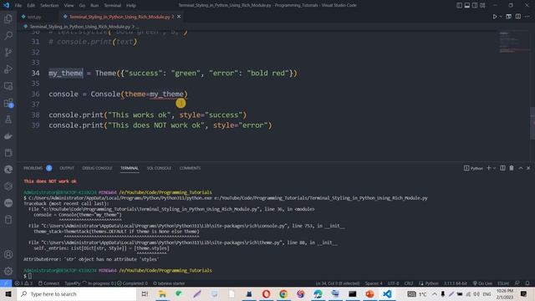Viewport: 535px width, 301px height.
Task: Switch to the Comments panel tab
Action: point(190,168)
